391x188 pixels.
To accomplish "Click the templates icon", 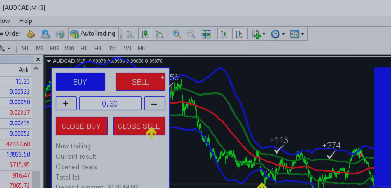I will pyautogui.click(x=295, y=34).
